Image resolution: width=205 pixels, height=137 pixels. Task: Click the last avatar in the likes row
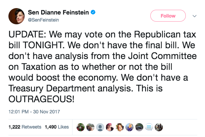click(x=159, y=127)
